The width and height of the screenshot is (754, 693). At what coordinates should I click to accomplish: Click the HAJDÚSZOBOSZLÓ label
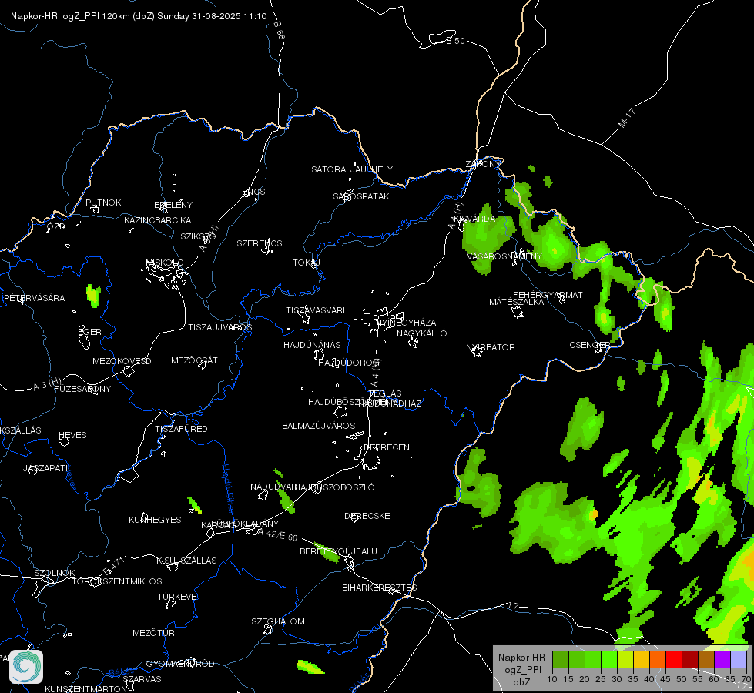coord(334,487)
